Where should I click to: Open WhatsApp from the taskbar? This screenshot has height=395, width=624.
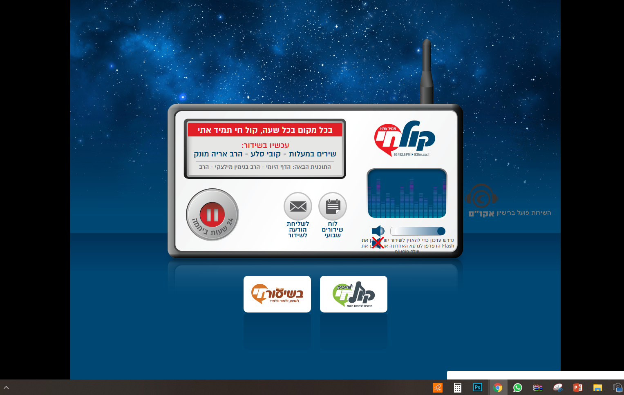[517, 387]
